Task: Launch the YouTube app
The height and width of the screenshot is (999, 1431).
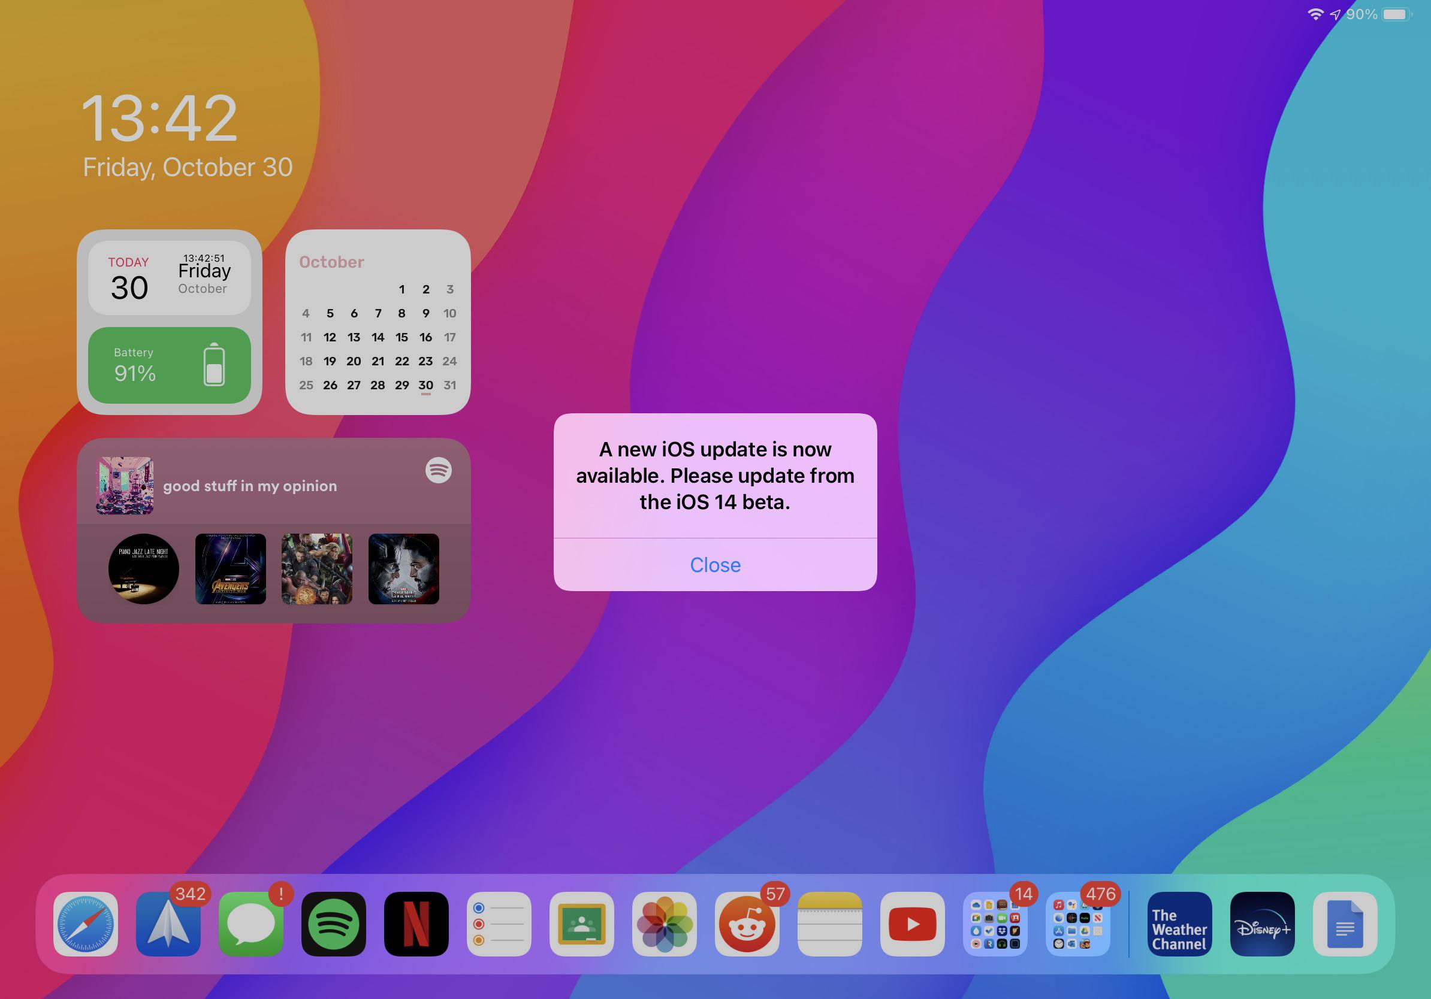Action: point(913,924)
